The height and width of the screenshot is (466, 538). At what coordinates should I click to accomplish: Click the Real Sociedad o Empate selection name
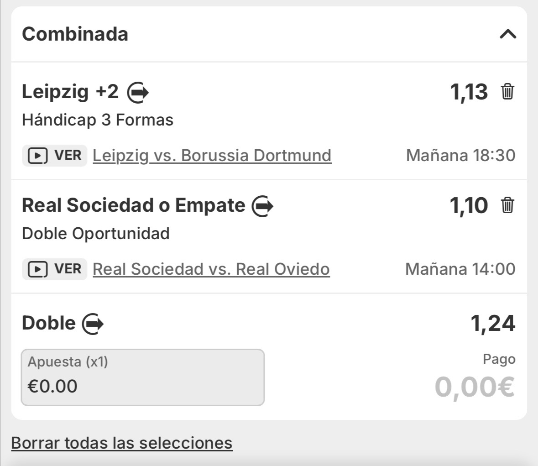click(133, 205)
